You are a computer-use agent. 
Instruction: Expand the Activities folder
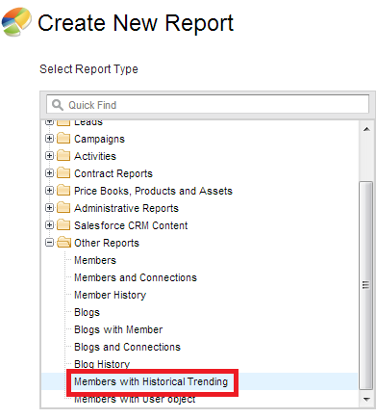coord(49,156)
